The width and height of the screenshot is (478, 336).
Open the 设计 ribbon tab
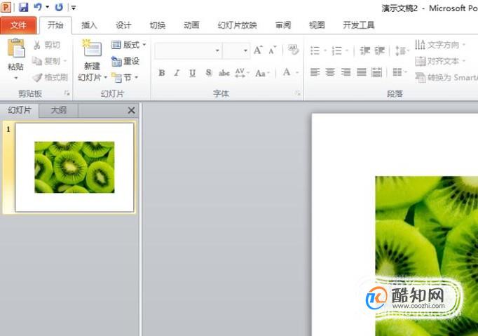[x=123, y=25]
